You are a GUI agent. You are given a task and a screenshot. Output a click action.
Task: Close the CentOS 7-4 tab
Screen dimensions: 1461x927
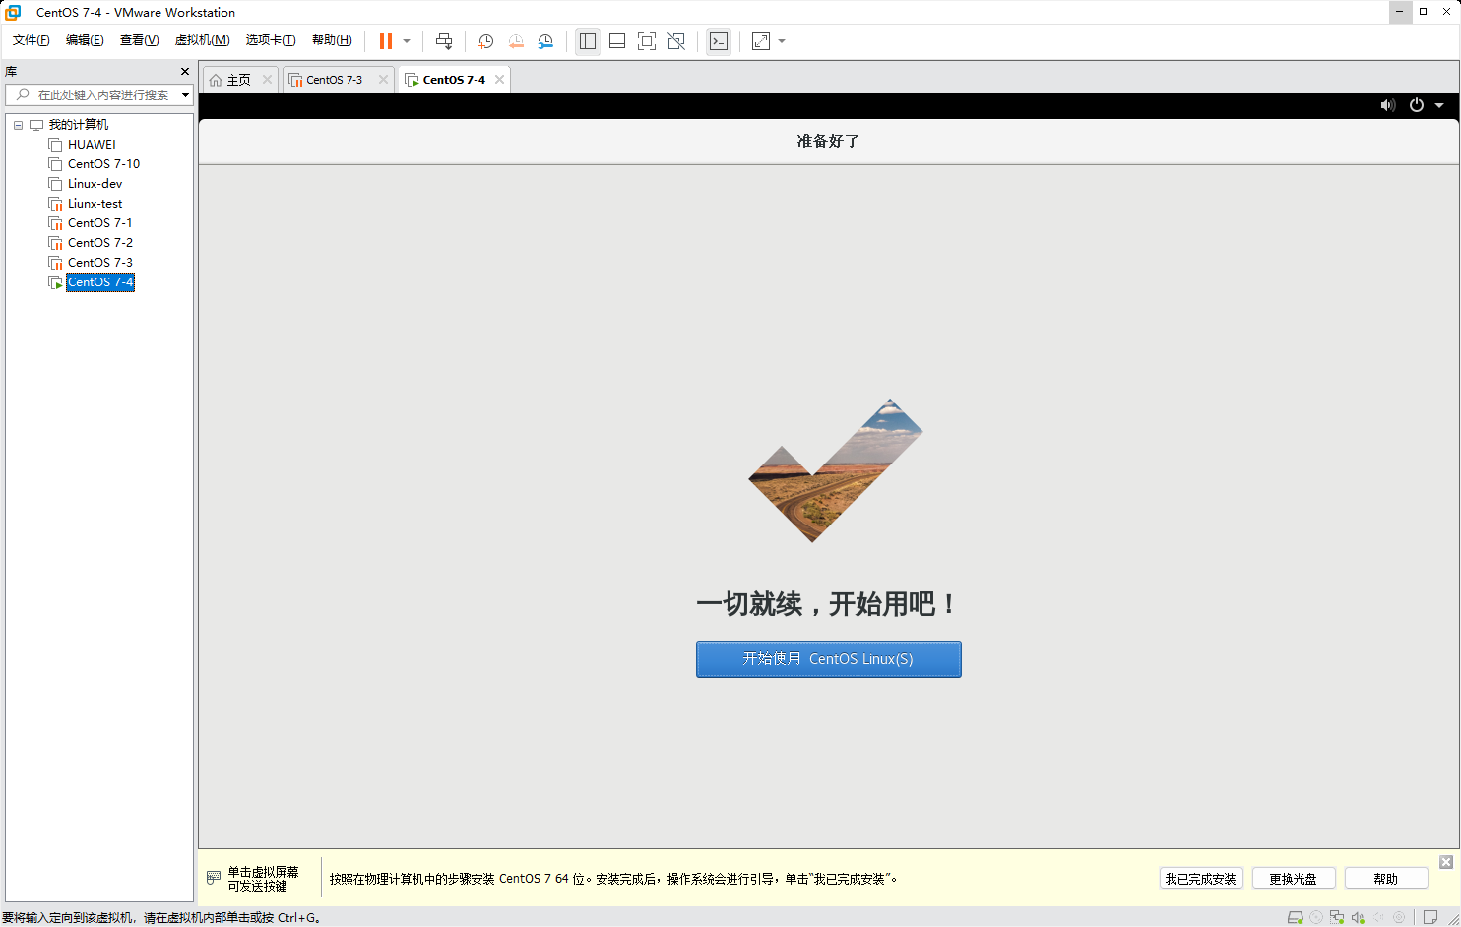point(499,80)
